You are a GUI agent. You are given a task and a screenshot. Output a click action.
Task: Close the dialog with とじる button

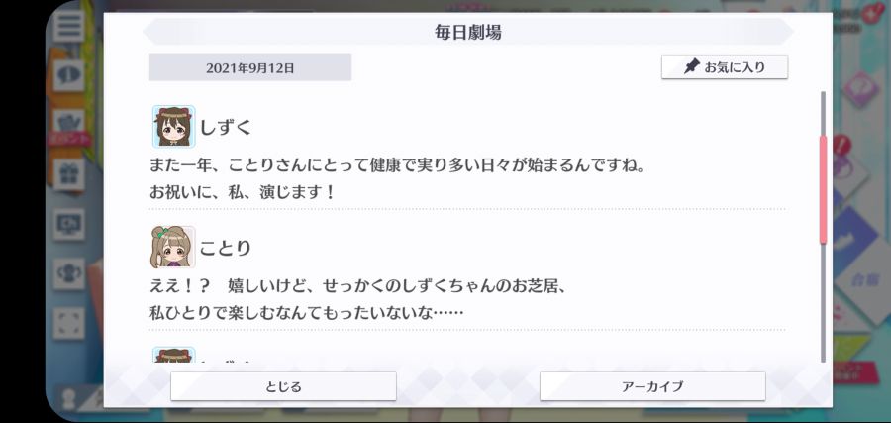coord(283,386)
